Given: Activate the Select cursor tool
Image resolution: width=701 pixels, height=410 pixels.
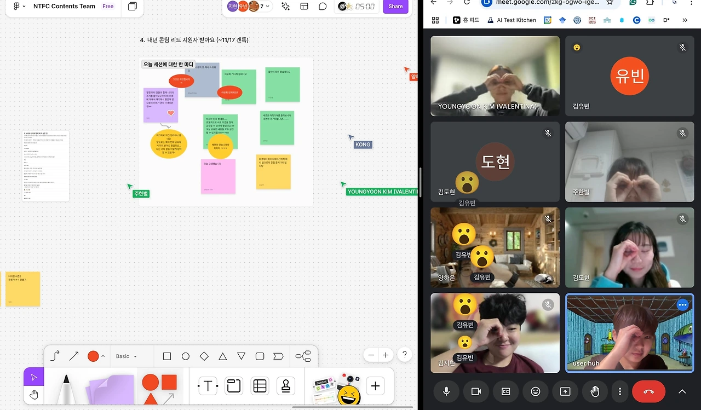Looking at the screenshot, I should pos(34,377).
